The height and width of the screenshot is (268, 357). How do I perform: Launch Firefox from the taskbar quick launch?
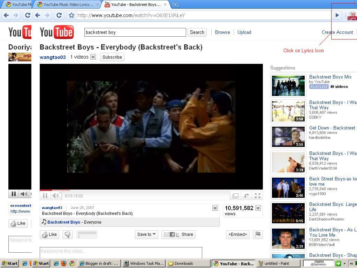(x=64, y=263)
